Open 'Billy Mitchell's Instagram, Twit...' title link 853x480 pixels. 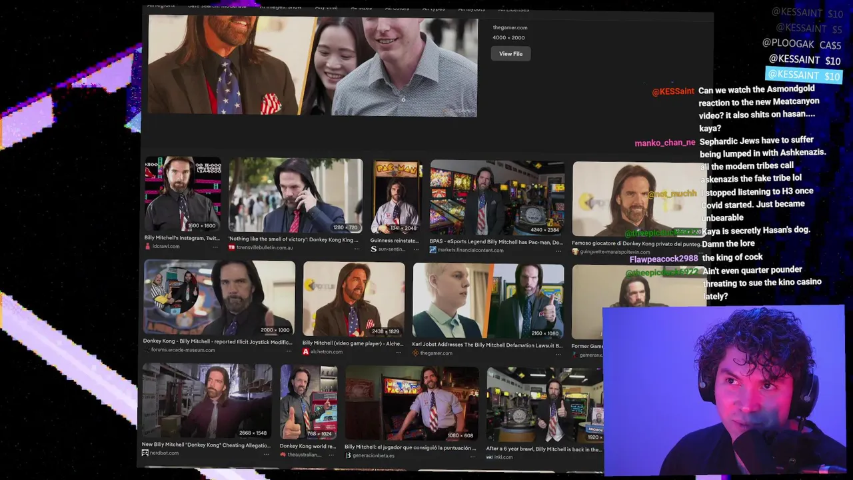(x=182, y=238)
